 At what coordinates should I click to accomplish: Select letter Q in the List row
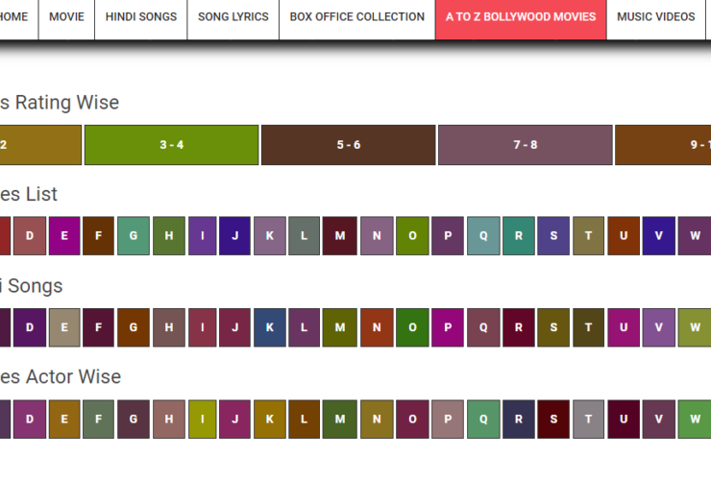click(483, 236)
